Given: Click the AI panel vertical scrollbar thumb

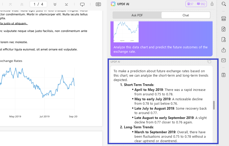Looking at the screenshot, I should 214,105.
